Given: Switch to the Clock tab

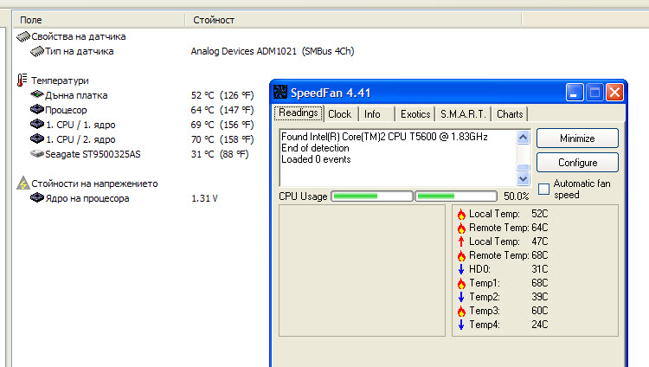Looking at the screenshot, I should (340, 114).
